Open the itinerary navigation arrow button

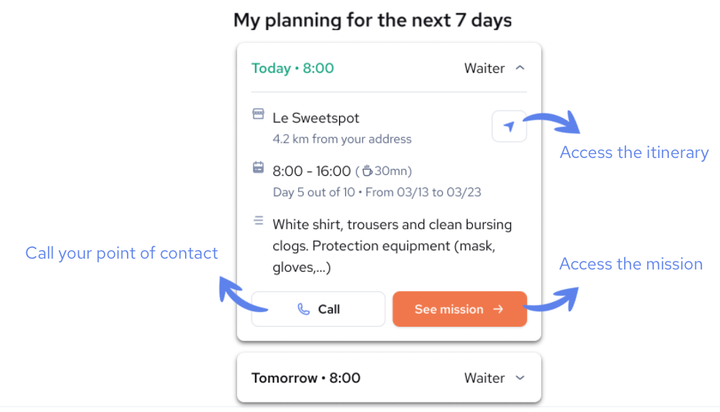(509, 126)
